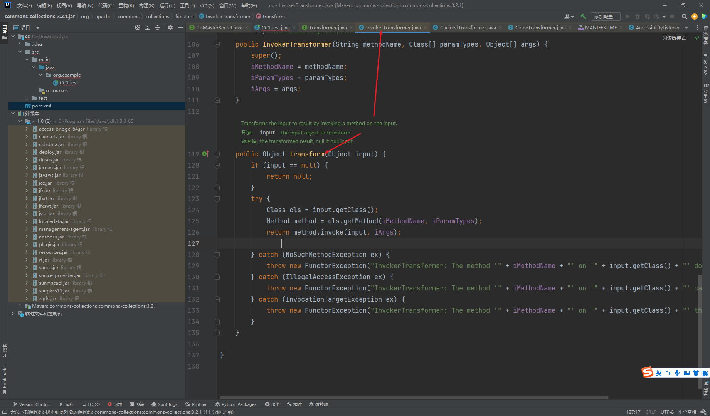Expand rt.jar library node
Screen dimensions: 710x416
pyautogui.click(x=27, y=260)
